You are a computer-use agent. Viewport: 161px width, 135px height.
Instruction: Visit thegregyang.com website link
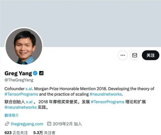coord(27,124)
